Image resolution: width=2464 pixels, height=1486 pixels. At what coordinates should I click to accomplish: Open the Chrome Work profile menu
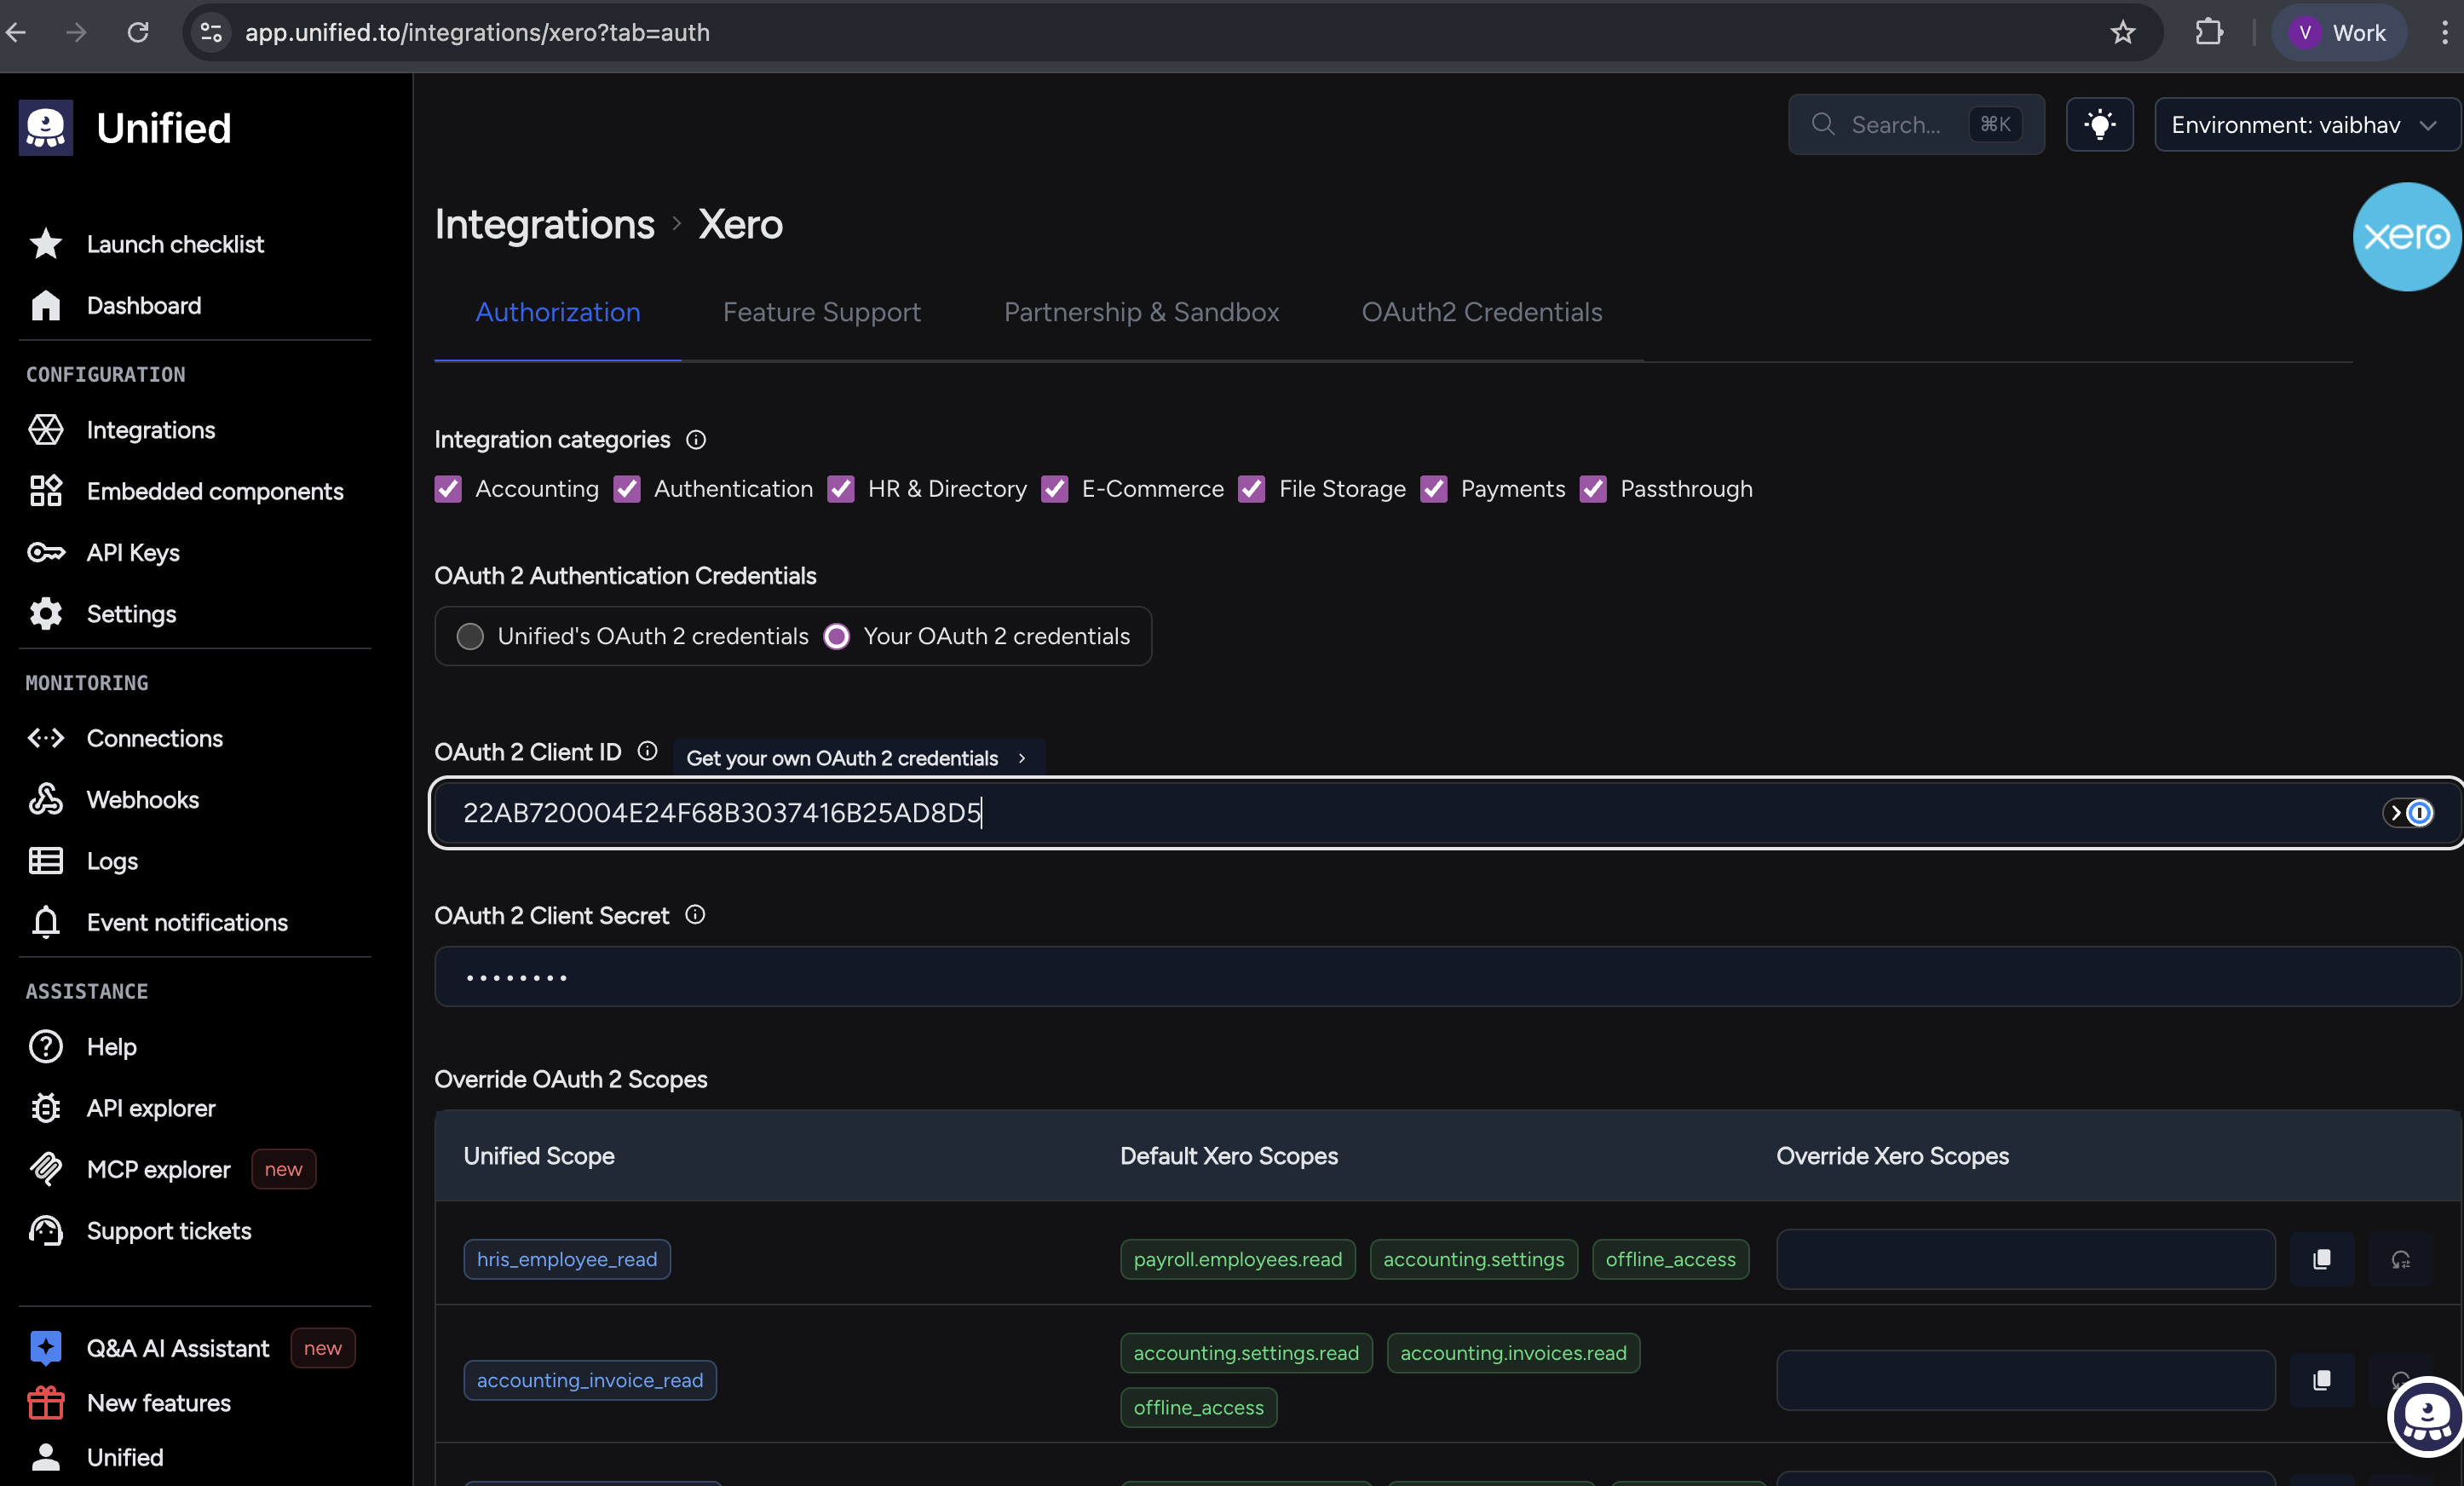(x=2338, y=32)
